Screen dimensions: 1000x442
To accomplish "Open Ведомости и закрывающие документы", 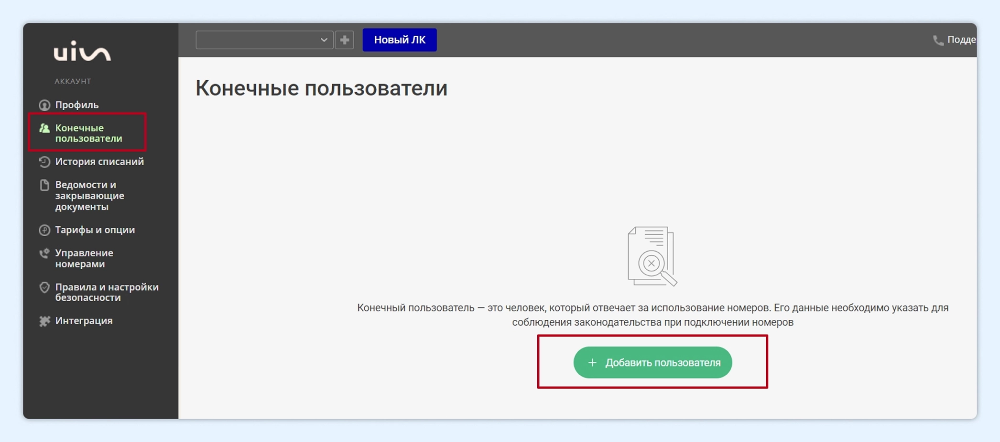I will 89,196.
